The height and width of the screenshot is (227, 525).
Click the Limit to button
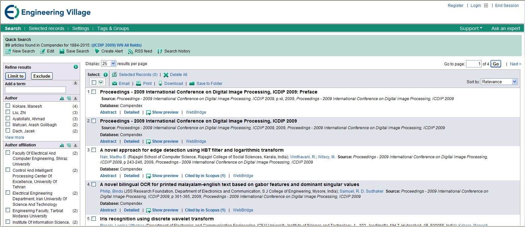pyautogui.click(x=16, y=76)
